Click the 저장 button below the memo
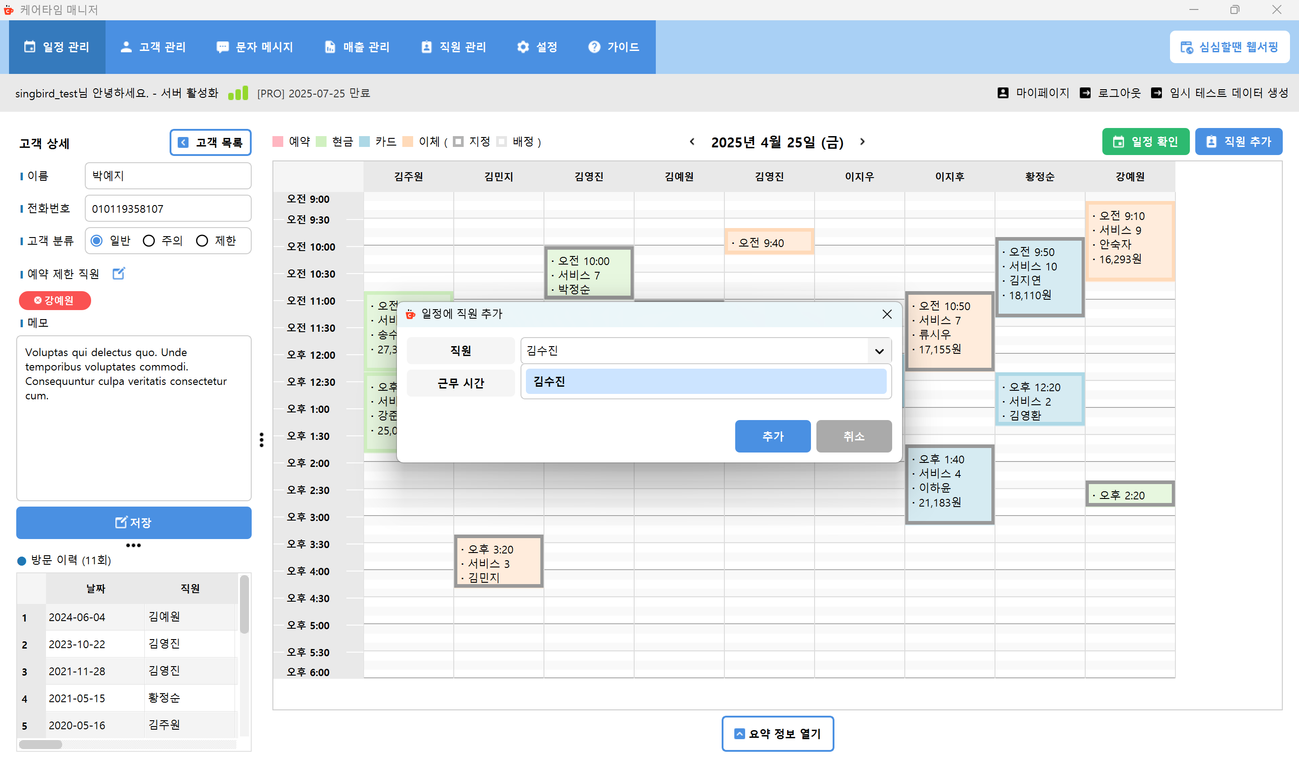1299x768 pixels. (133, 523)
